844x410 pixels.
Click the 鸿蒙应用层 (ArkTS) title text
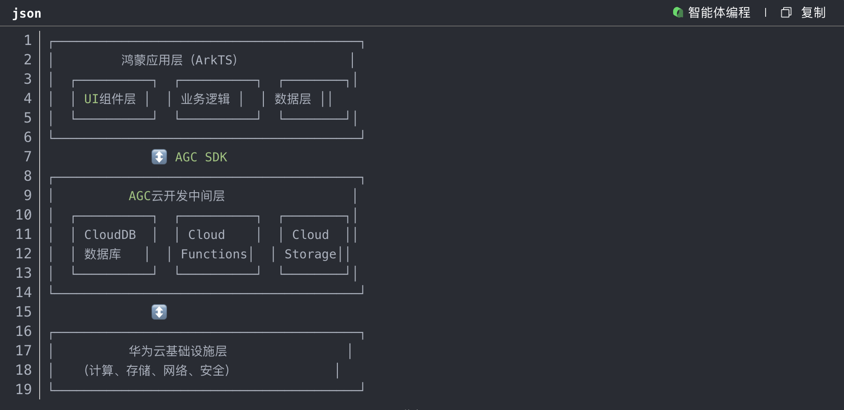pos(179,60)
